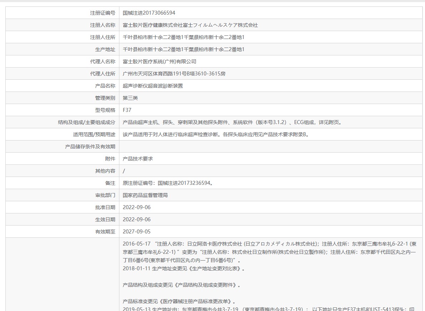
Task: Select agent name 富士胶片医疗系统(广州)有限公司
Action: tap(159, 61)
